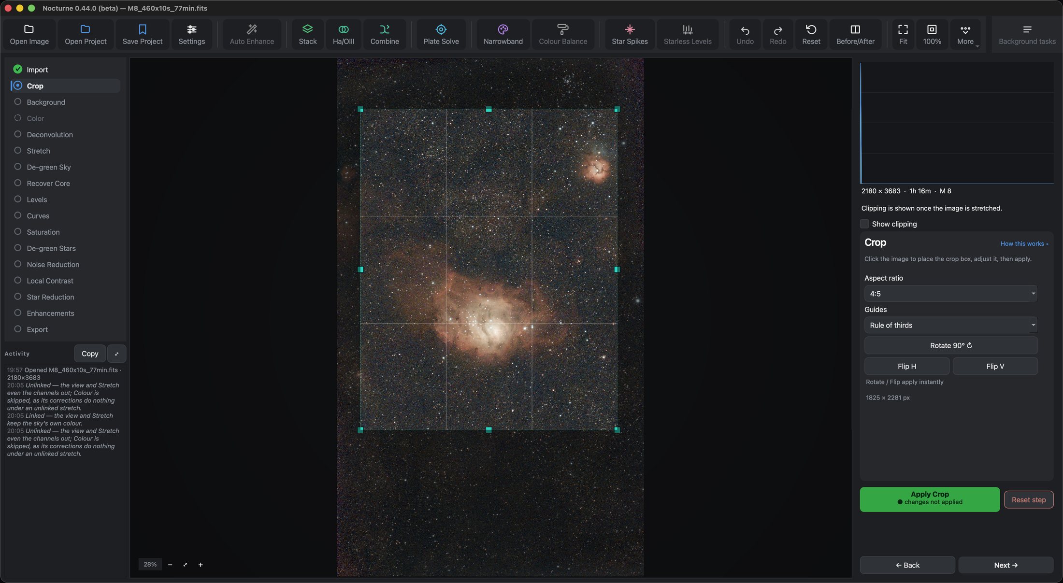Click Reset step
The height and width of the screenshot is (583, 1063).
[1029, 499]
